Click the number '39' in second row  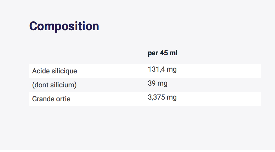click(x=152, y=84)
